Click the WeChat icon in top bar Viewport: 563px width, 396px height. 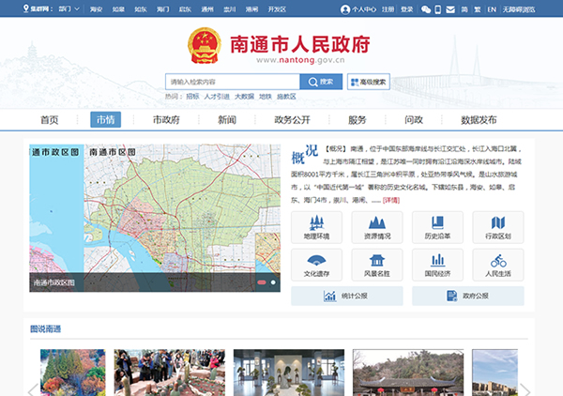[x=426, y=9]
